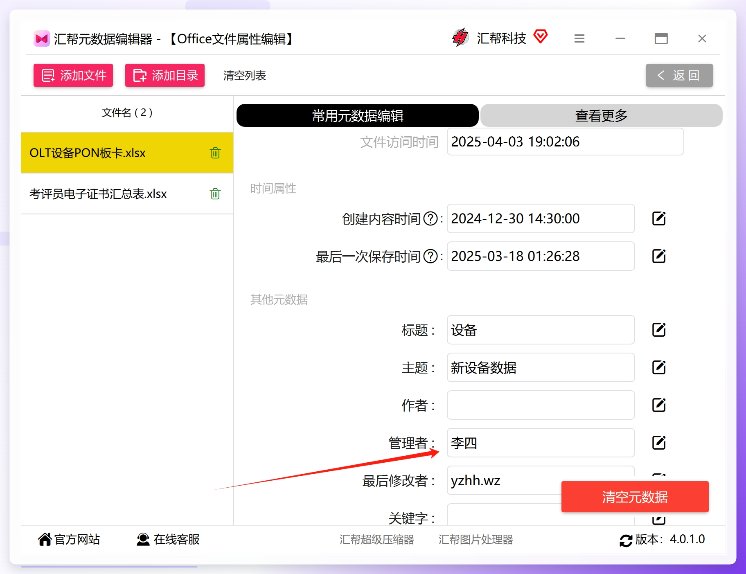Screen dimensions: 746x574
Task: Check for updates via refresh version icon
Action: pos(626,540)
